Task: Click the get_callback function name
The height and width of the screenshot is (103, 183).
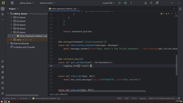Action: [x=78, y=62]
